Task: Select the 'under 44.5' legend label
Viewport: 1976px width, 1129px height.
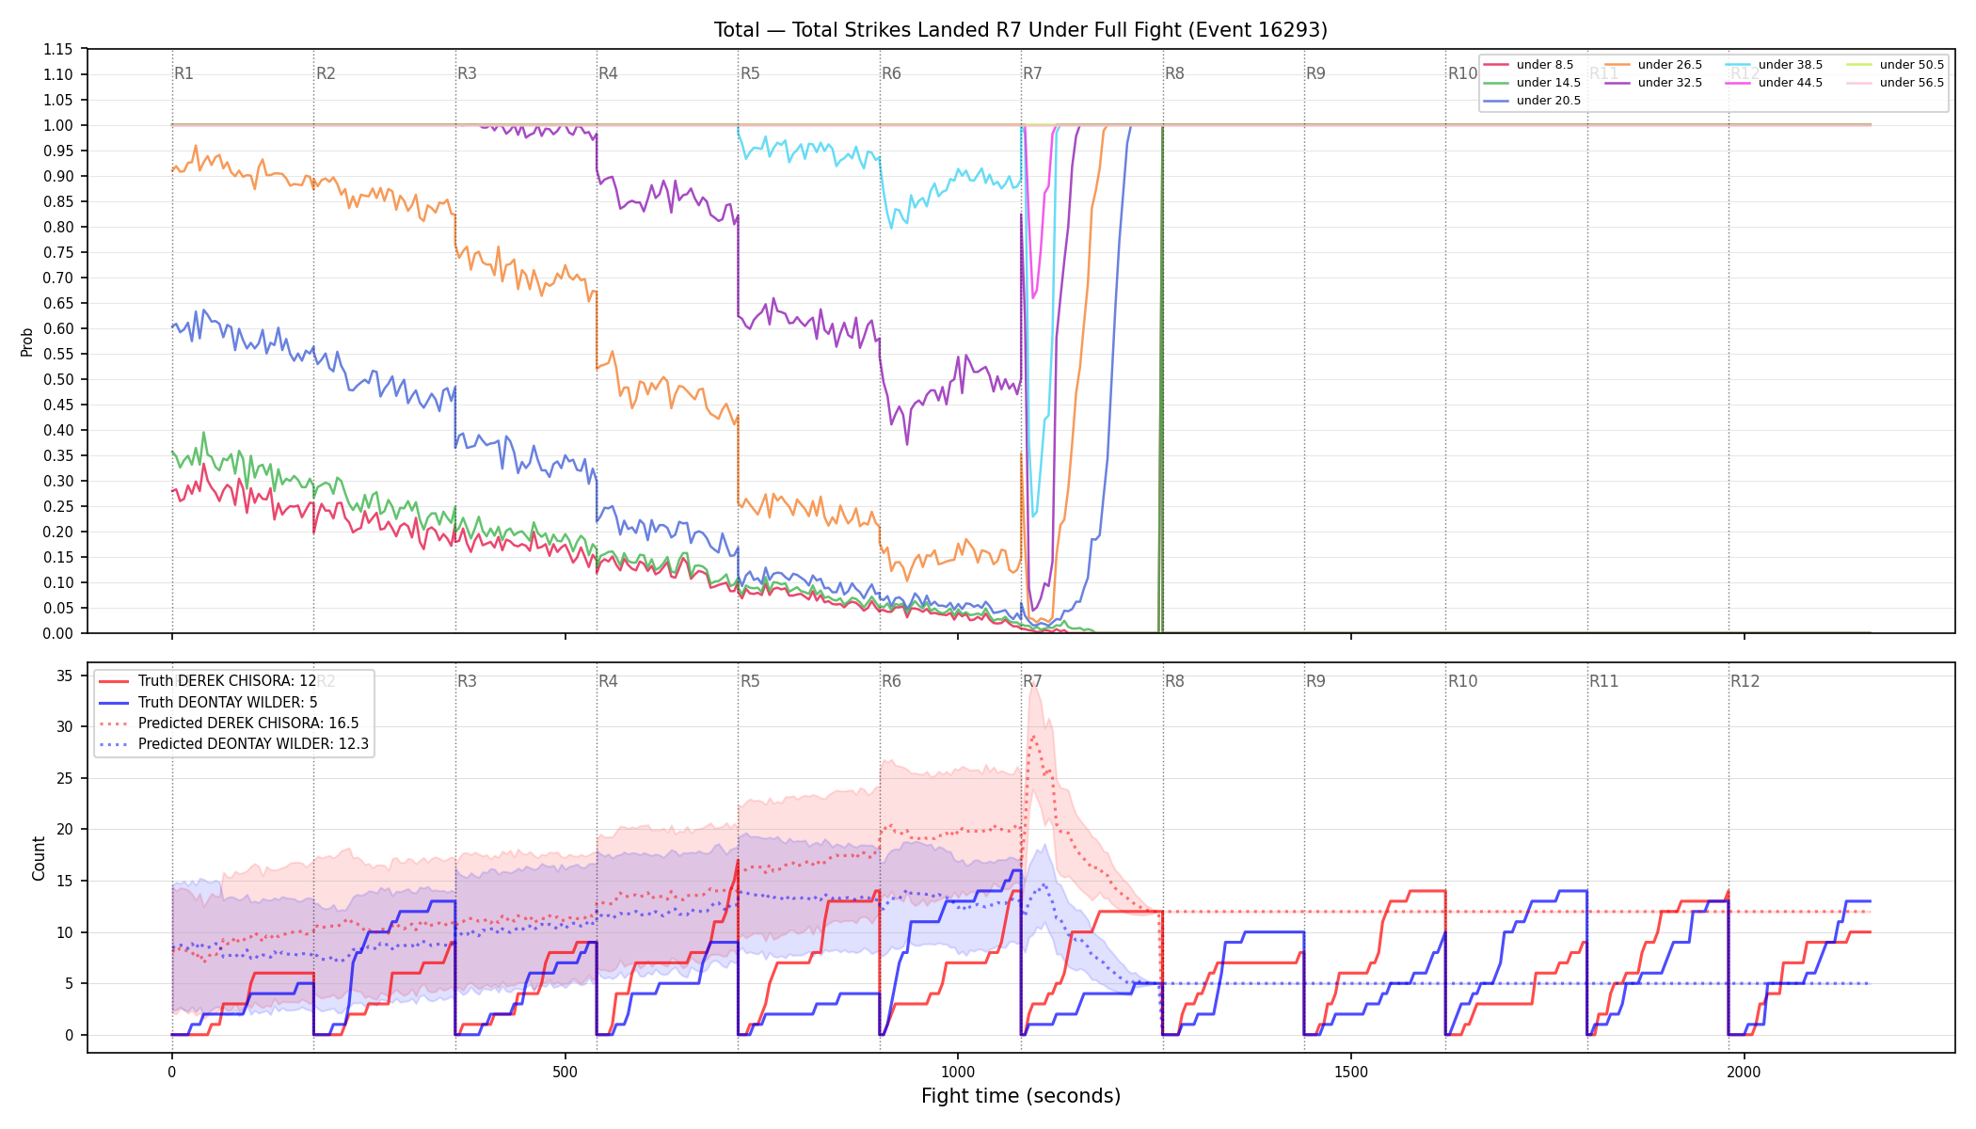Action: pyautogui.click(x=1790, y=83)
